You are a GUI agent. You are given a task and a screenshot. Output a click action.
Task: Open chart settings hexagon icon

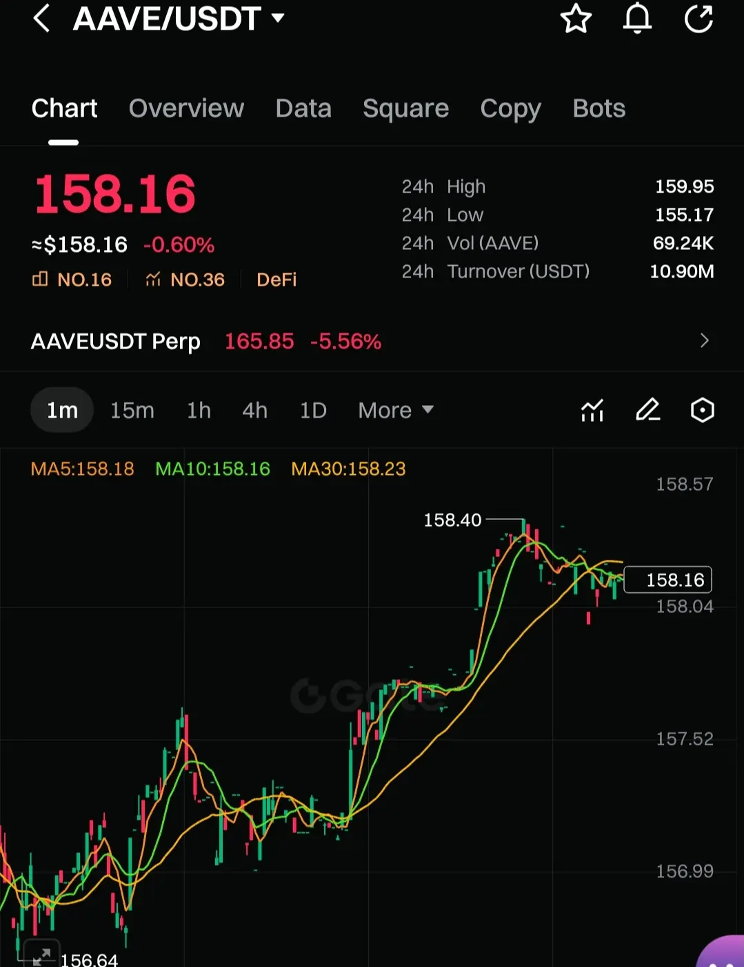(x=702, y=410)
